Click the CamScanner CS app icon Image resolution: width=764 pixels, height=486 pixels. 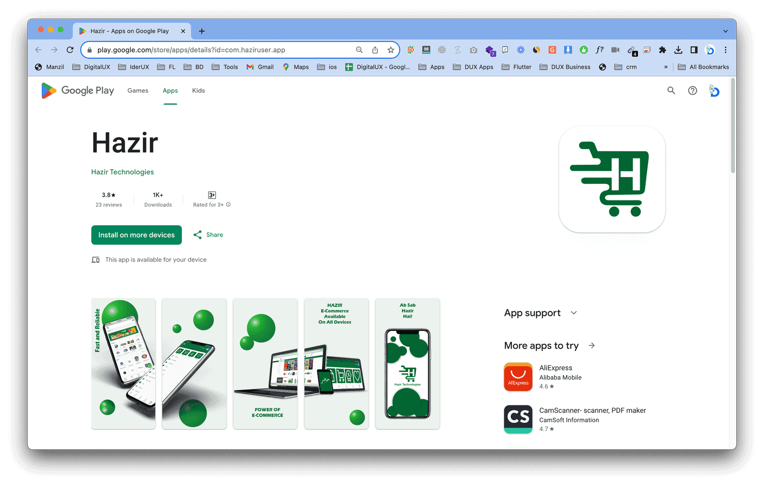tap(518, 419)
